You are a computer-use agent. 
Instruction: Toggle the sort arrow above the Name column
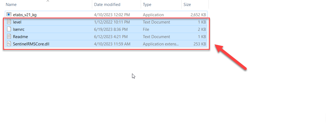(48, 1)
